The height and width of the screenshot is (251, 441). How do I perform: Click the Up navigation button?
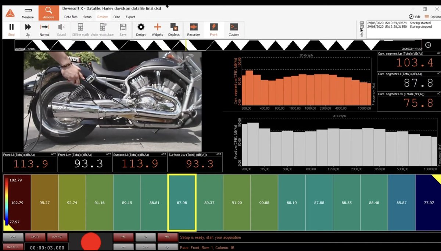pyautogui.click(x=146, y=237)
